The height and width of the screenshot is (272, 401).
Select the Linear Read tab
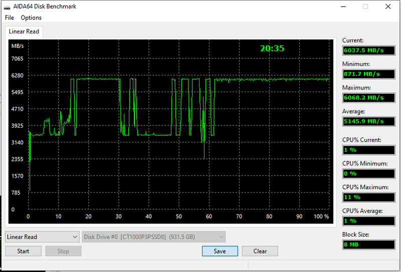click(24, 31)
